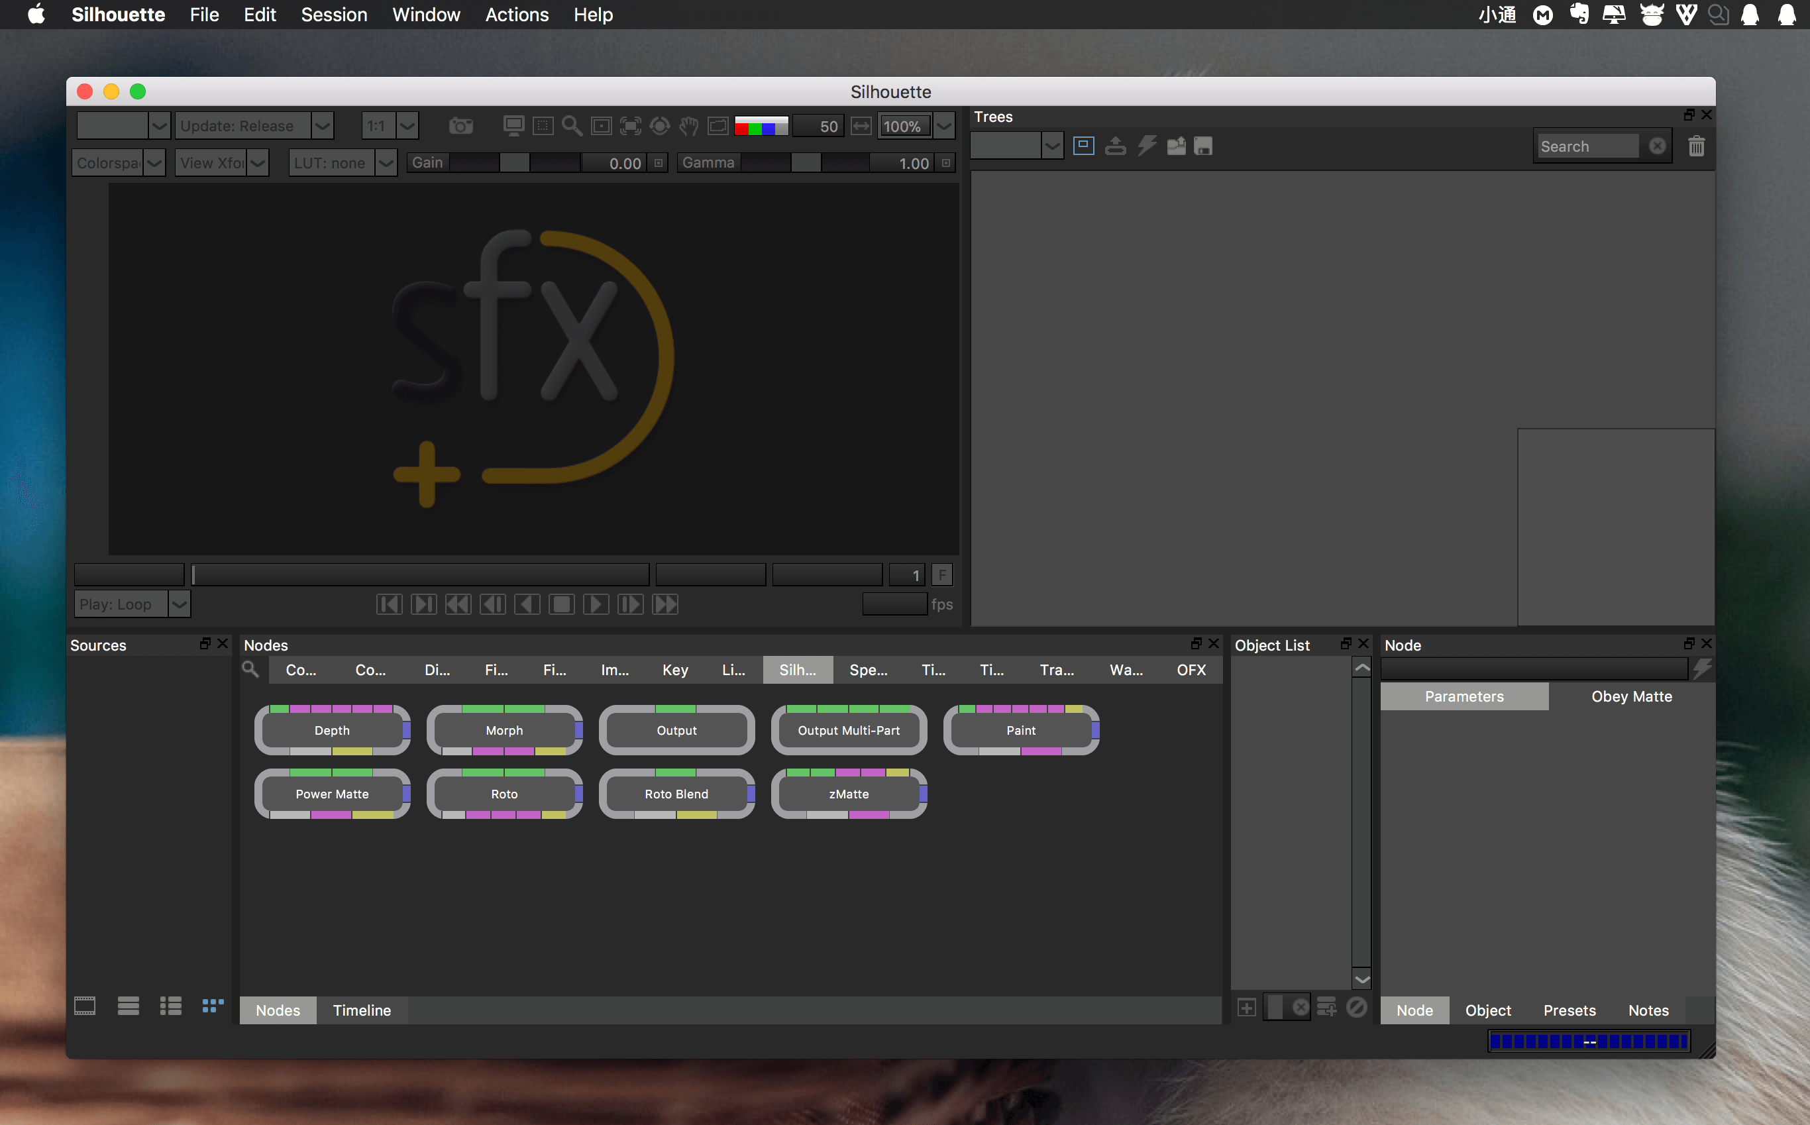Click the floppy disk save icon in Trees
This screenshot has height=1125, width=1810.
[x=1203, y=146]
